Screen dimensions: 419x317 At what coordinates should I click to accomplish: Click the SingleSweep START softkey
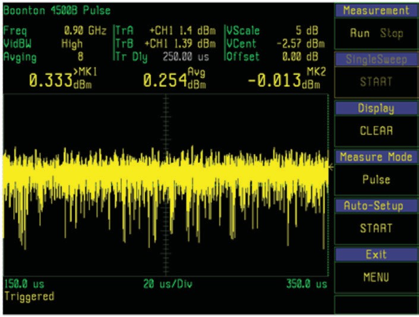pos(376,82)
